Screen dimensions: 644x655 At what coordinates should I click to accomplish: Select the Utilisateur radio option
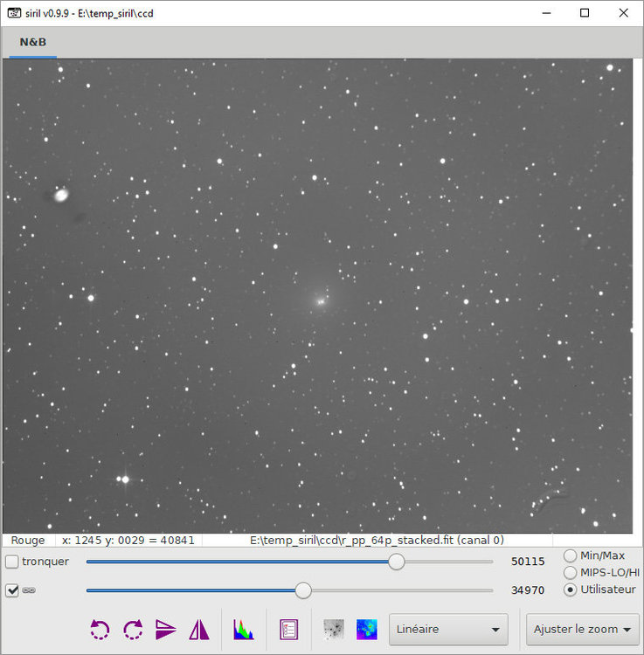(x=570, y=589)
